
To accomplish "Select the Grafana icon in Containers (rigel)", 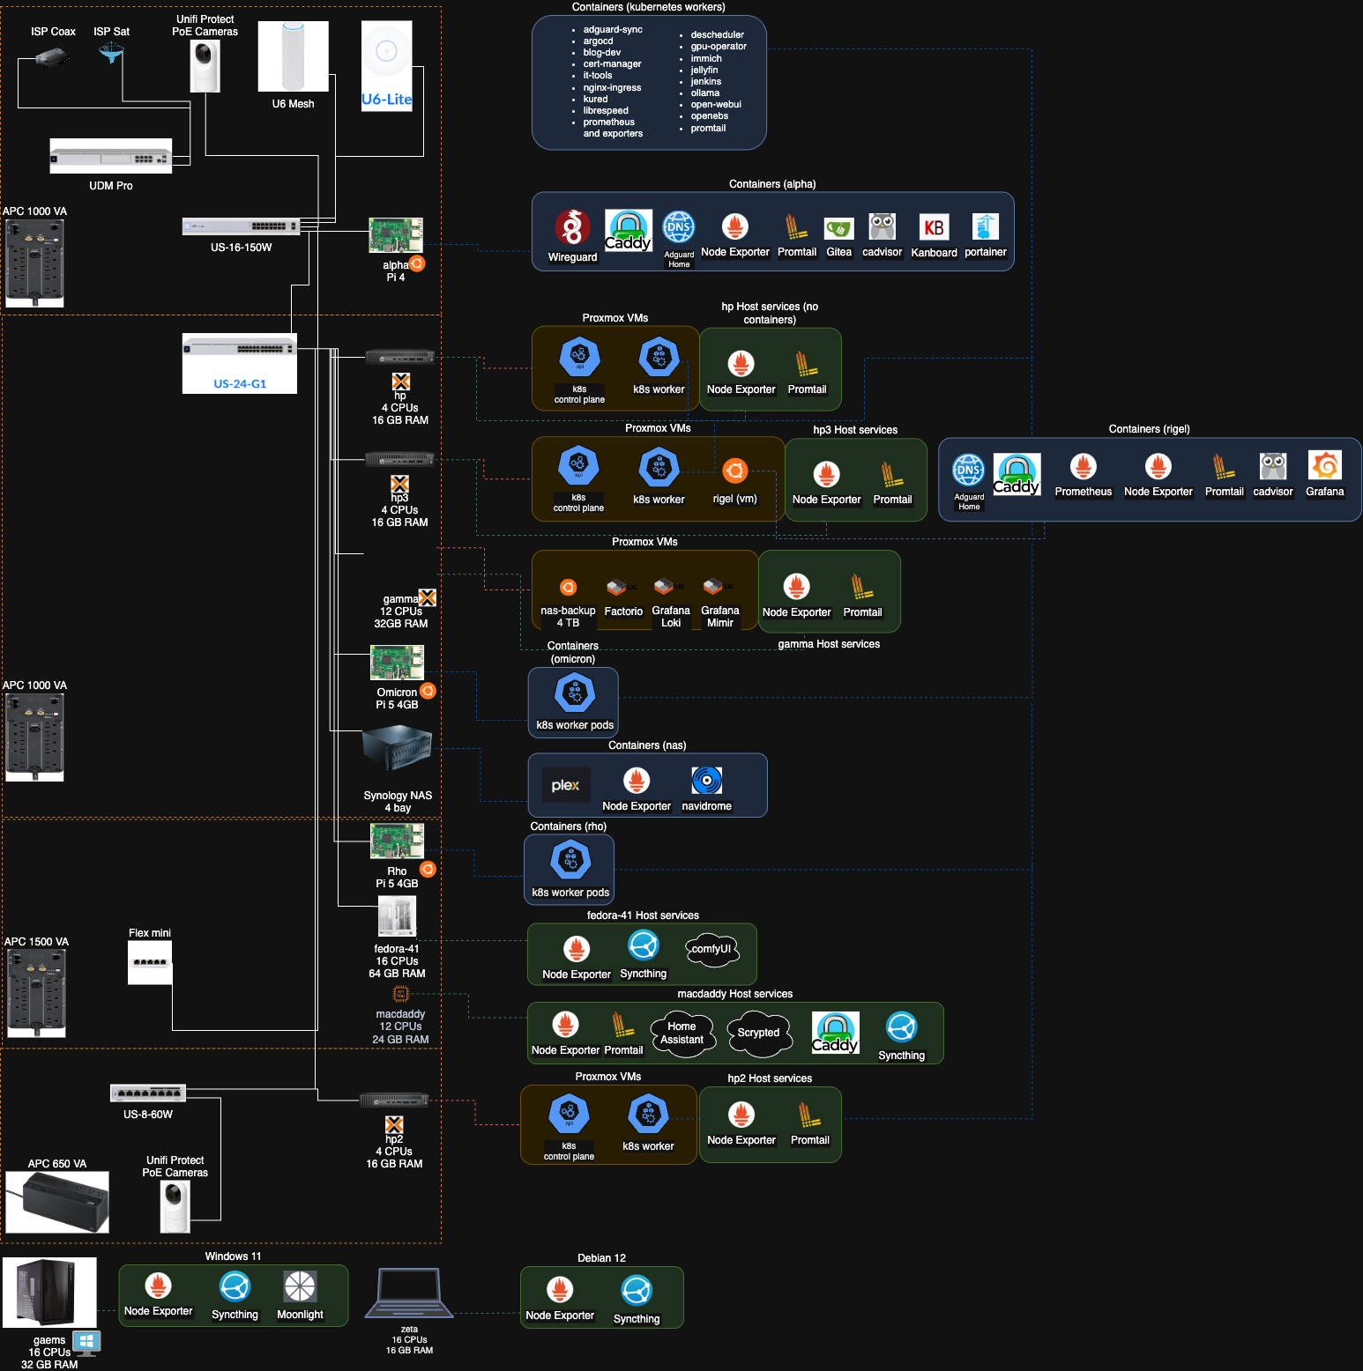I will 1325,465.
